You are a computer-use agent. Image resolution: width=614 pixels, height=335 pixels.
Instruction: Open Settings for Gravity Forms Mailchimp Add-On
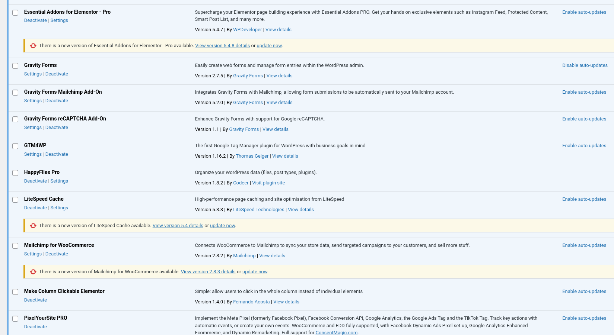point(33,101)
